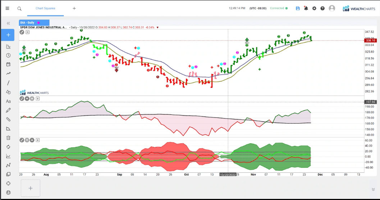380x200 pixels.
Task: Click the red 338.10 price label
Action: (371, 41)
